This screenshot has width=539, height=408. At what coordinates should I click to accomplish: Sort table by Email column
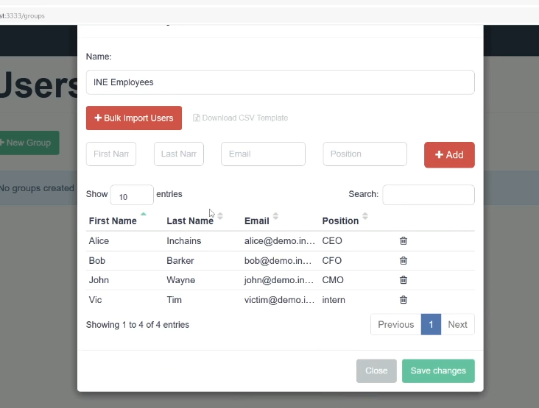click(x=275, y=217)
